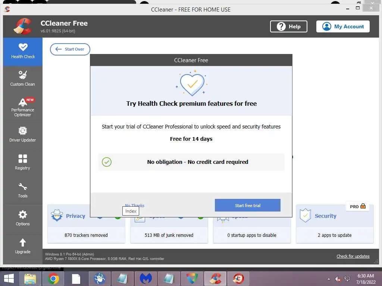Click the bug icon in the taskbar
Image resolution: width=382 pixels, height=286 pixels.
point(99,279)
